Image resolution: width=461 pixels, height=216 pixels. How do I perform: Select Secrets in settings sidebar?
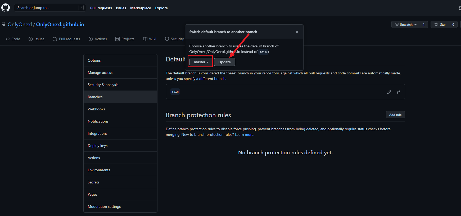[x=120, y=182]
